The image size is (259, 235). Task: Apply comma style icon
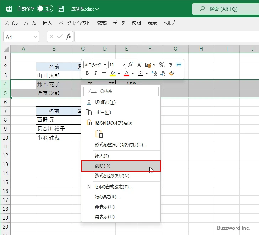170,65
